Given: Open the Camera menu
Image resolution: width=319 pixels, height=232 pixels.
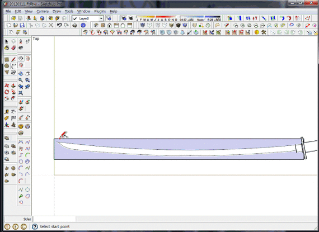Looking at the screenshot, I should 43,11.
